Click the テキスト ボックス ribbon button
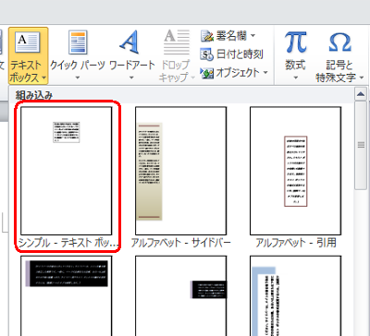This screenshot has height=336, width=370. 28,56
